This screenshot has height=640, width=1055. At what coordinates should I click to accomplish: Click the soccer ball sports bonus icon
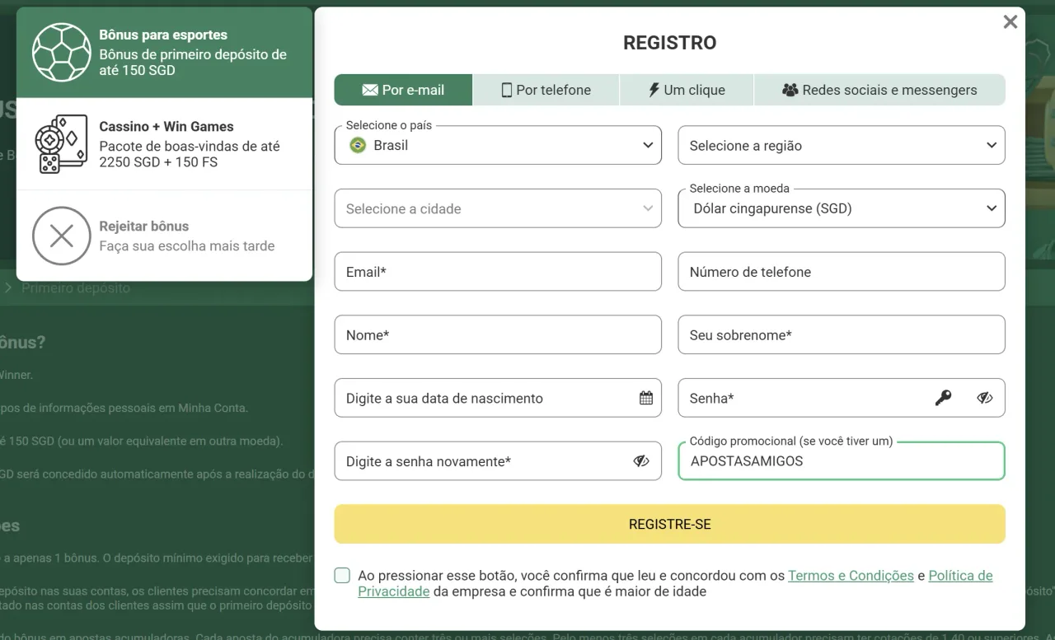pyautogui.click(x=62, y=52)
